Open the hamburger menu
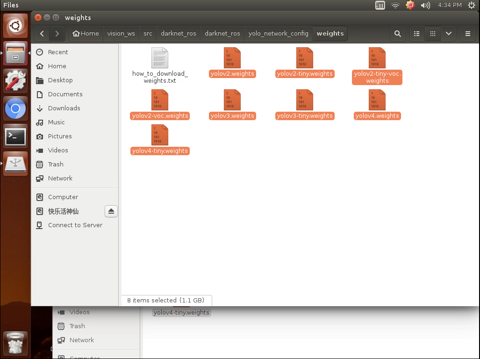The height and width of the screenshot is (359, 480). coord(467,34)
